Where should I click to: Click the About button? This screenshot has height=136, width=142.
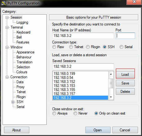coord(17,130)
